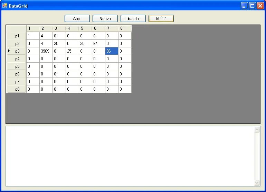The image size is (266, 192).
Task: Select row p7 column 3 cell
Action: 59,82
